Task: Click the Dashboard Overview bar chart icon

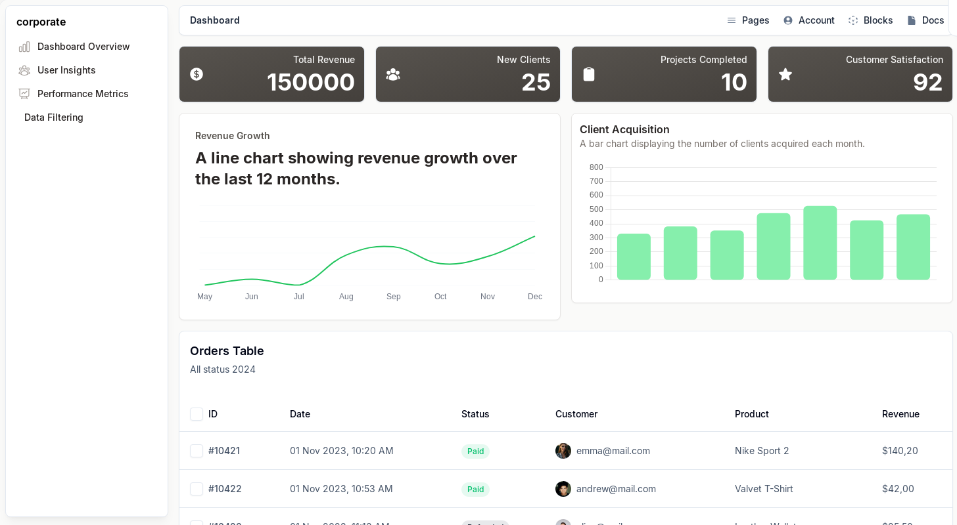Action: [24, 47]
